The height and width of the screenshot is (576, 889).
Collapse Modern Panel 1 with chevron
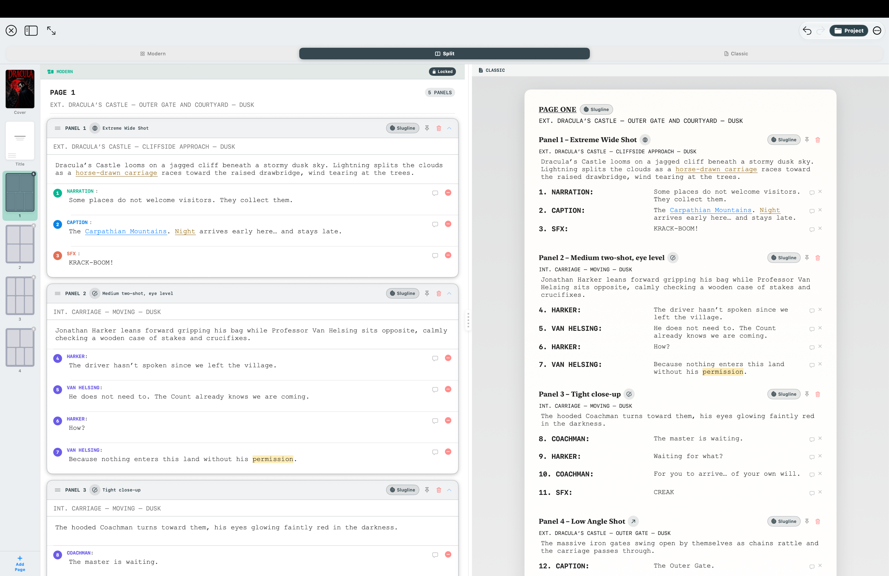click(449, 128)
